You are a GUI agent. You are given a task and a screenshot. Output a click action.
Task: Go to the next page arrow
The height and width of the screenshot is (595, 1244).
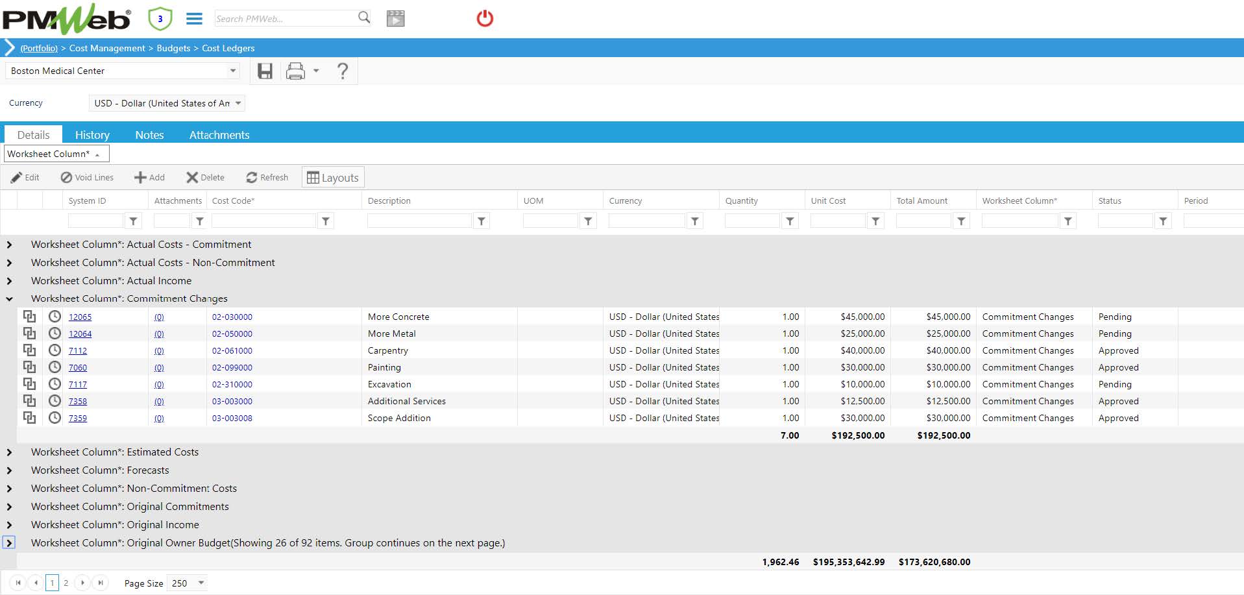tap(82, 583)
